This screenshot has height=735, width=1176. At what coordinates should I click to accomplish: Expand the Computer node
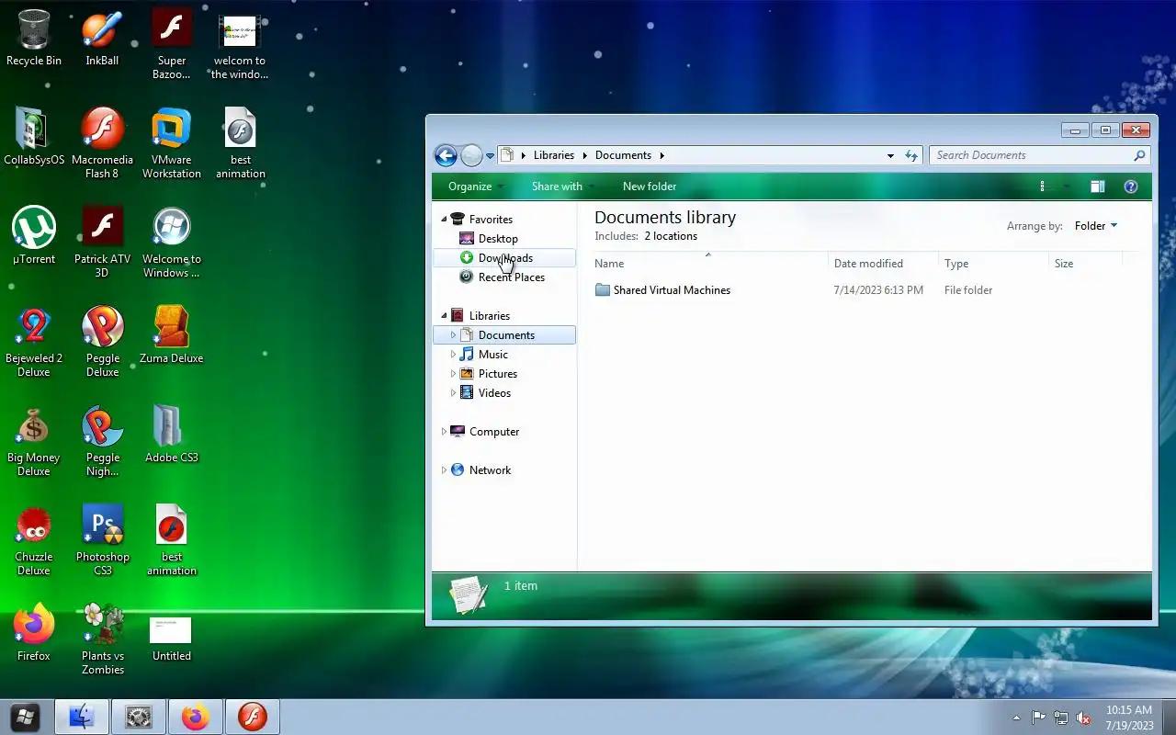[x=444, y=432]
